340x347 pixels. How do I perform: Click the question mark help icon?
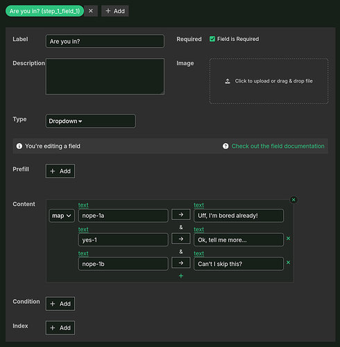(x=226, y=146)
